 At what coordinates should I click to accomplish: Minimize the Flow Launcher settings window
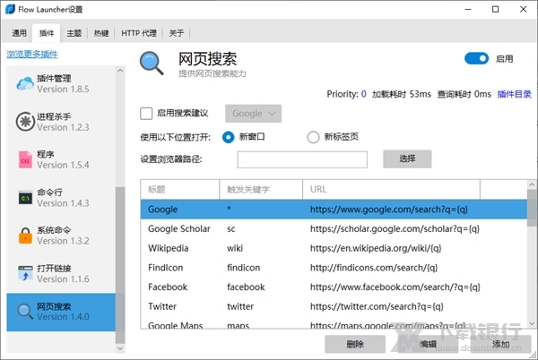click(x=468, y=9)
